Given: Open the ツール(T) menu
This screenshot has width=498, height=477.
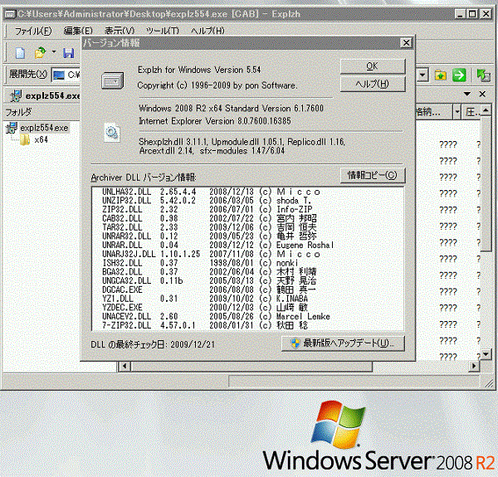Looking at the screenshot, I should [x=163, y=31].
